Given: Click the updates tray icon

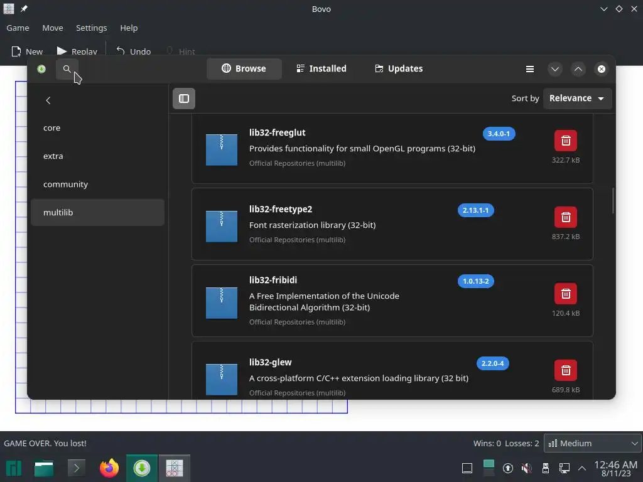Looking at the screenshot, I should (507, 468).
